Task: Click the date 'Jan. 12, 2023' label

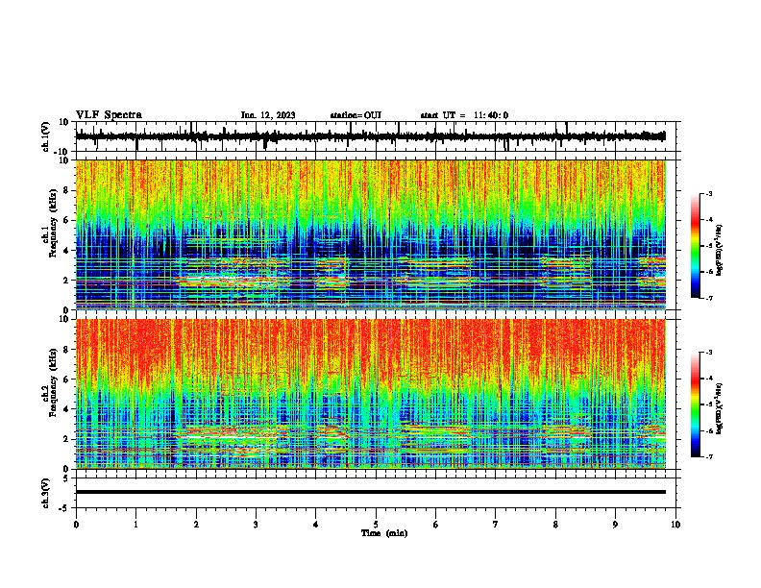Action: point(268,115)
